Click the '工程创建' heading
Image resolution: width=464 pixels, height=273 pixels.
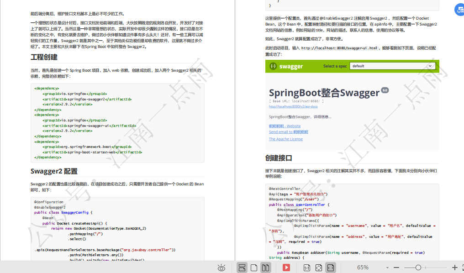point(44,57)
